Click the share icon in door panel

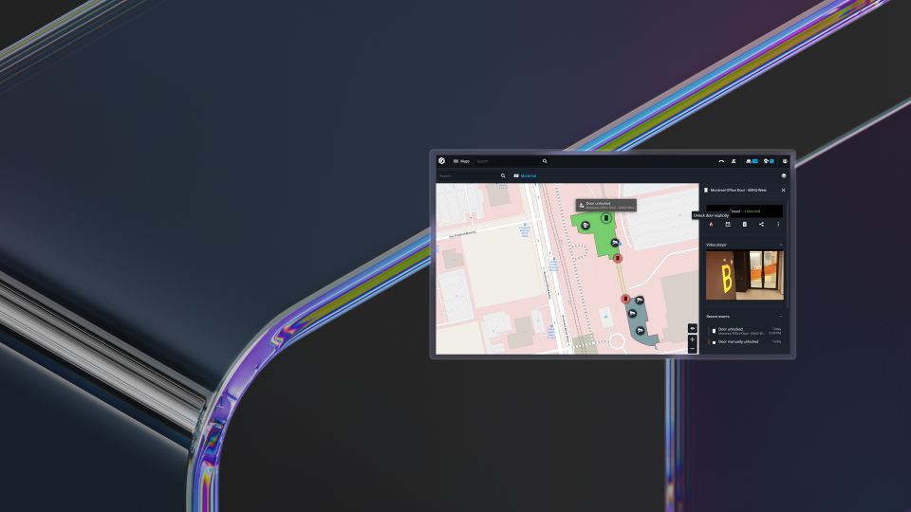click(x=761, y=224)
